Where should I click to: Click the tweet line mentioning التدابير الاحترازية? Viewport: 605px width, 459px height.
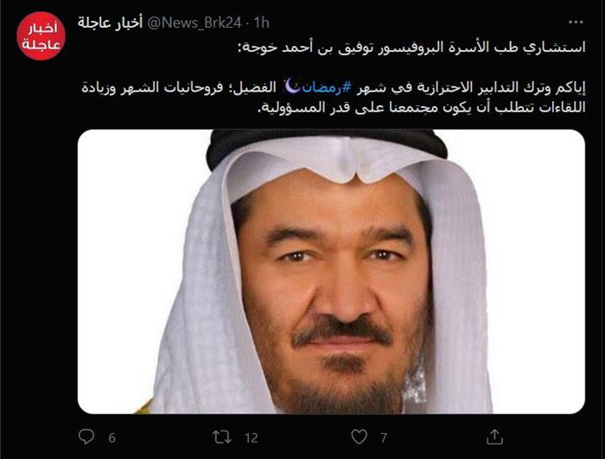pyautogui.click(x=334, y=87)
